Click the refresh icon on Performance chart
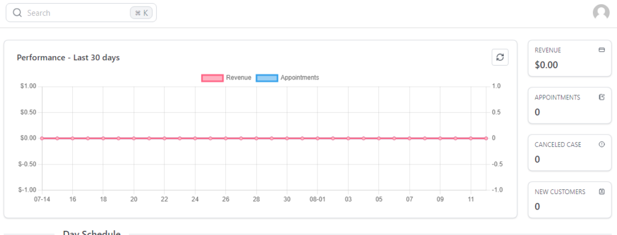The image size is (617, 235). click(500, 57)
